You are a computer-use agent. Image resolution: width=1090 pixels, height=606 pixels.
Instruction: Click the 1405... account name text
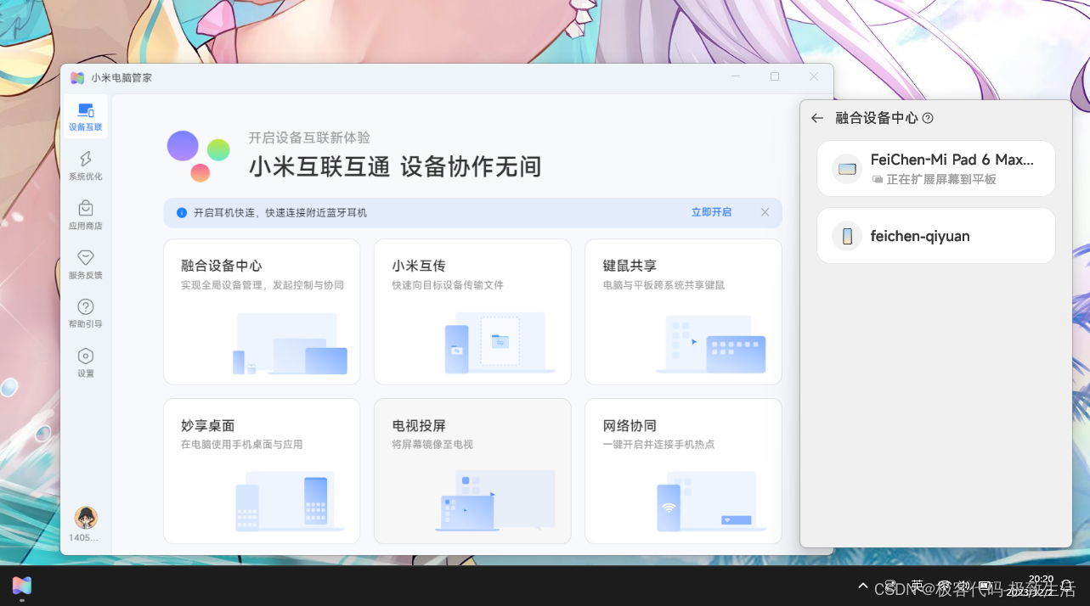(83, 537)
